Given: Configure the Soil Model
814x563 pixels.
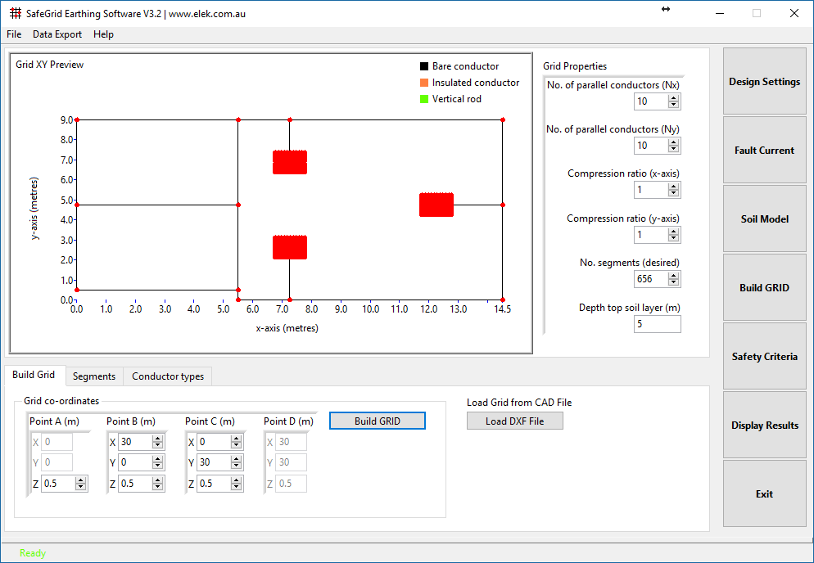Looking at the screenshot, I should [764, 218].
